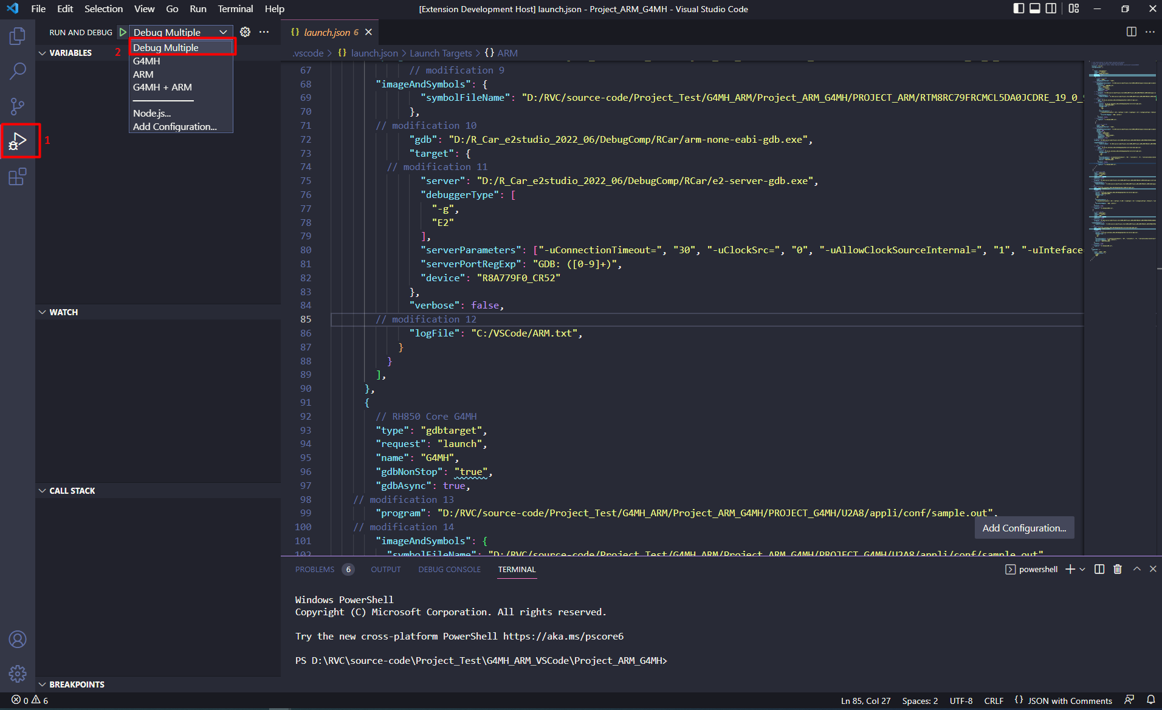Open the new terminal launch profile dropdown
Image resolution: width=1162 pixels, height=710 pixels.
pos(1082,569)
